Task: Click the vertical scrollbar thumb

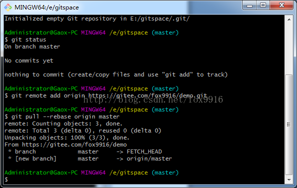Action: tap(289, 124)
